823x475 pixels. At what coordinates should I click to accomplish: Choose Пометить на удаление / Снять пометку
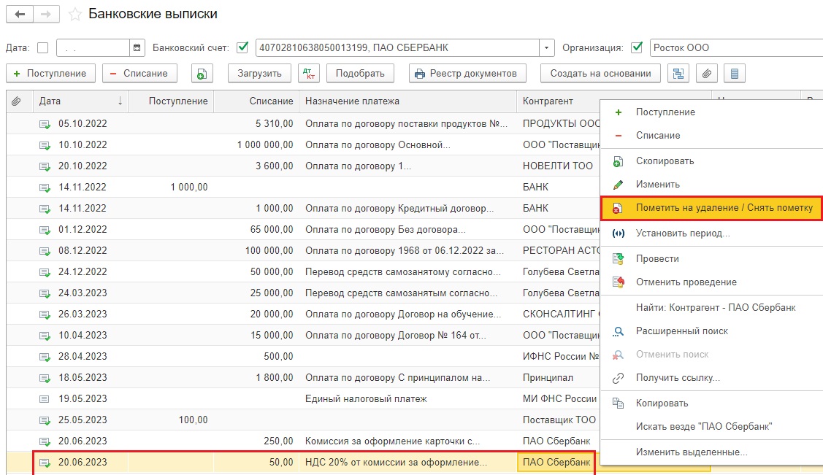click(x=712, y=208)
